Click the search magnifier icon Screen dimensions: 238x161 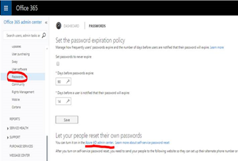[44, 35]
